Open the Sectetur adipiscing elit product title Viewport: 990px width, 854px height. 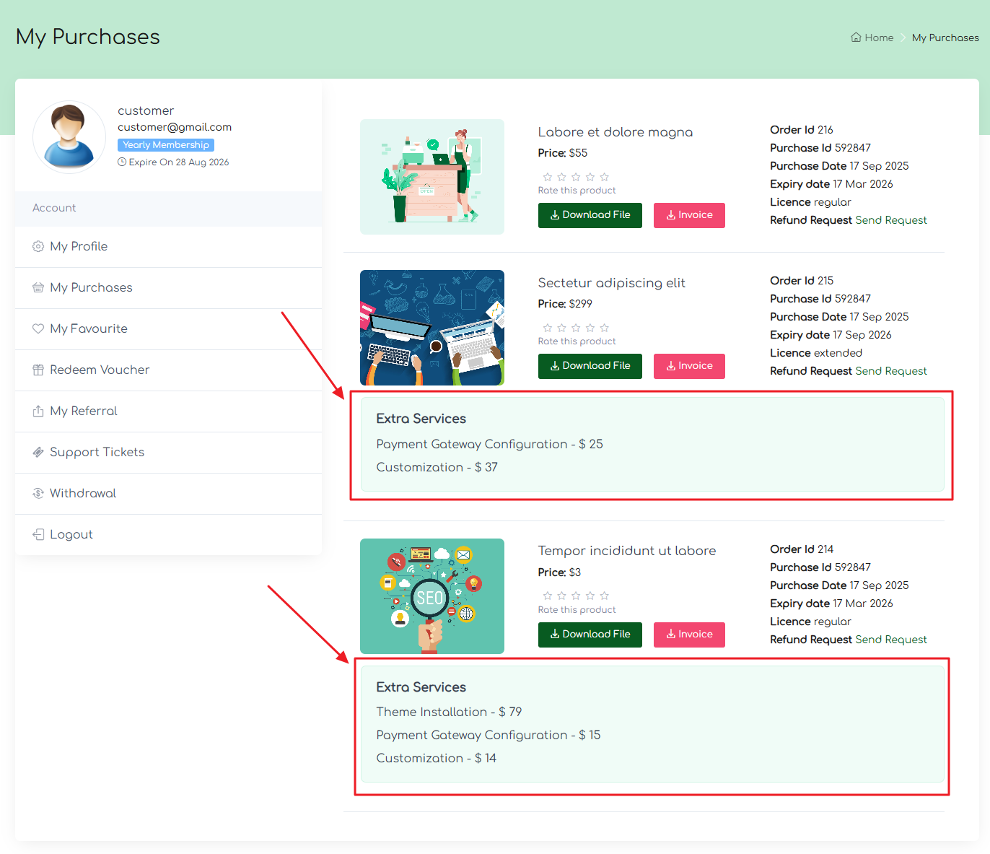tap(612, 283)
